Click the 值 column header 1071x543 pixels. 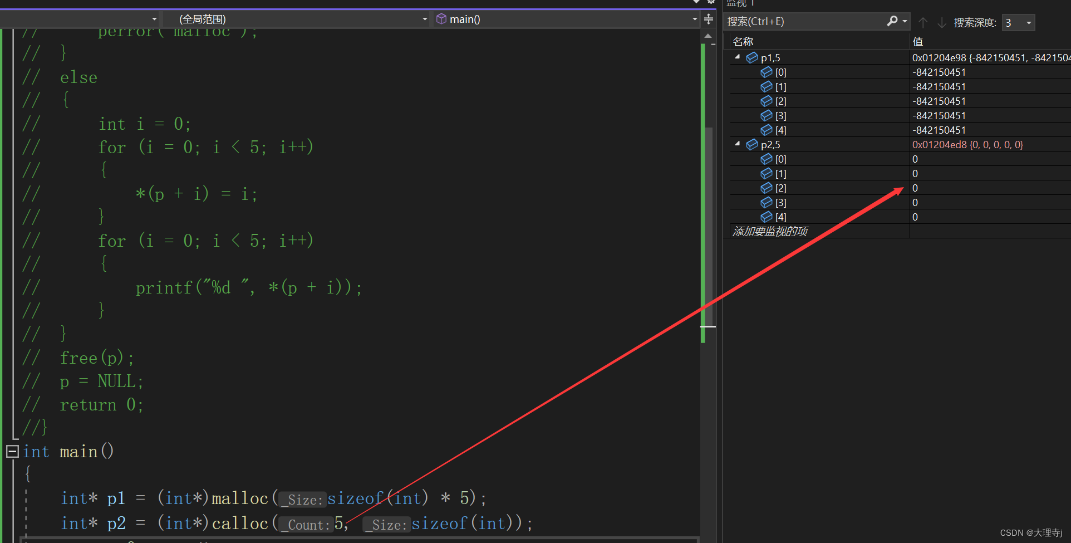pyautogui.click(x=918, y=42)
